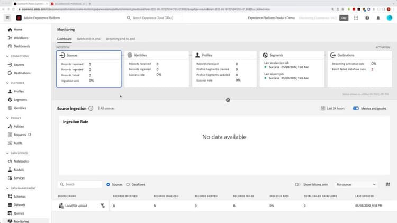Click the All sources filter label
Screen dimensions: 397x223
pos(107,109)
